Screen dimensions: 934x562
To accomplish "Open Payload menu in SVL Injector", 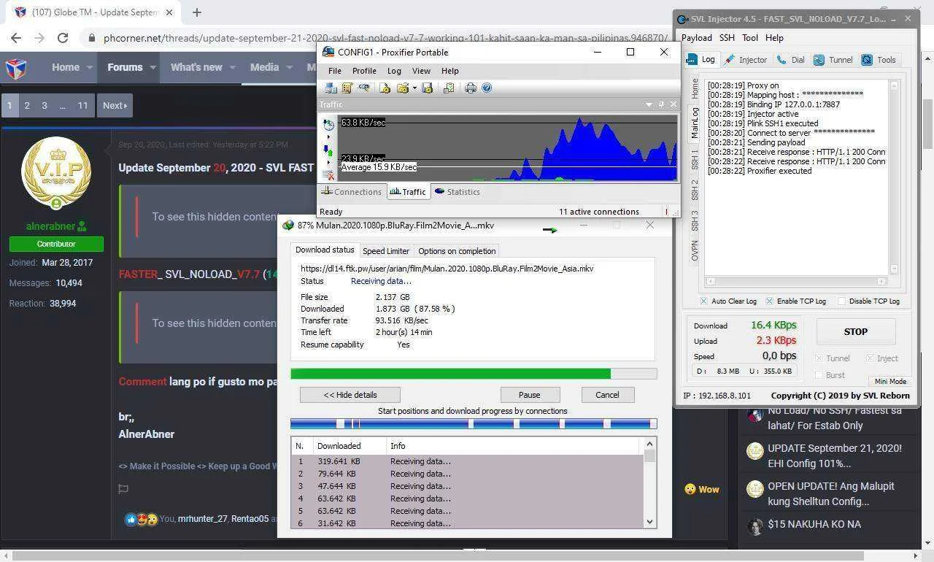I will coord(696,38).
